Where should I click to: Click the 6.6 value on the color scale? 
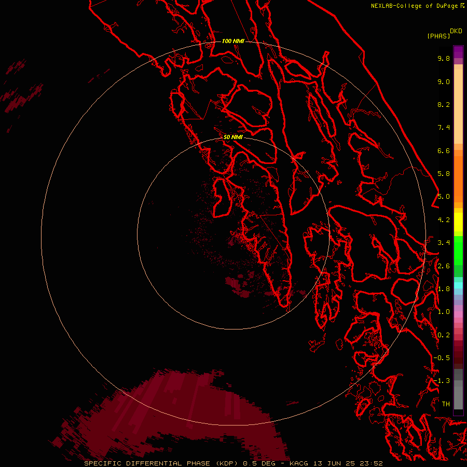[x=444, y=150]
